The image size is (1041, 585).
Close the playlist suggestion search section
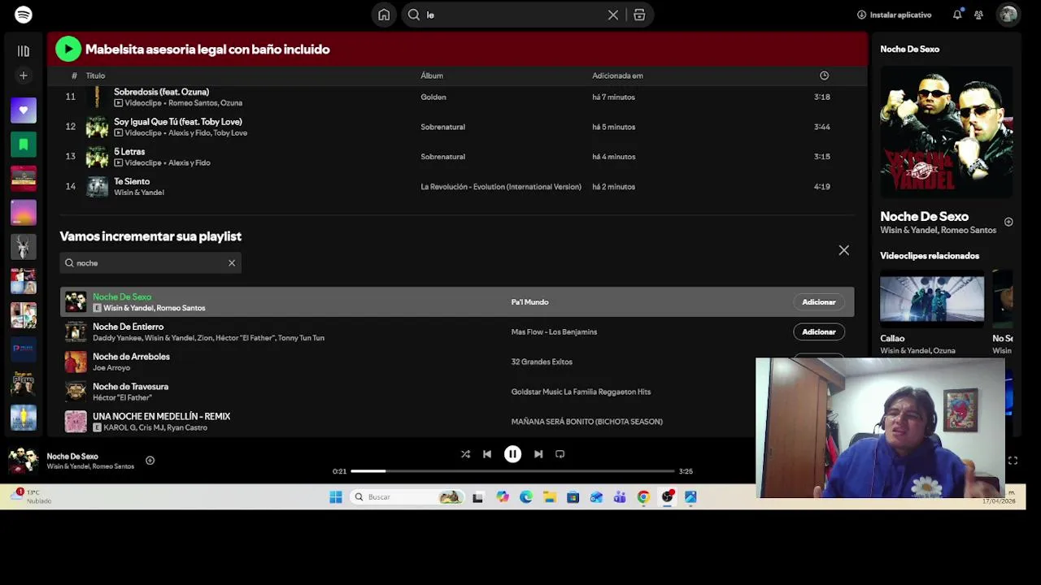pyautogui.click(x=843, y=250)
